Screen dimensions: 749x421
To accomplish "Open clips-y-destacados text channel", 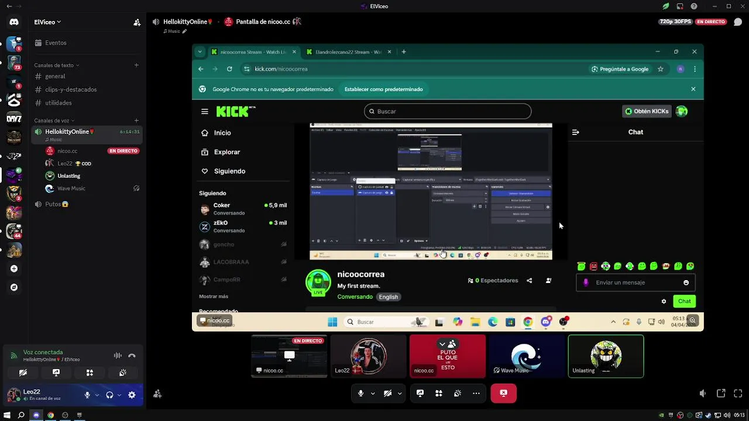I will (x=87, y=89).
